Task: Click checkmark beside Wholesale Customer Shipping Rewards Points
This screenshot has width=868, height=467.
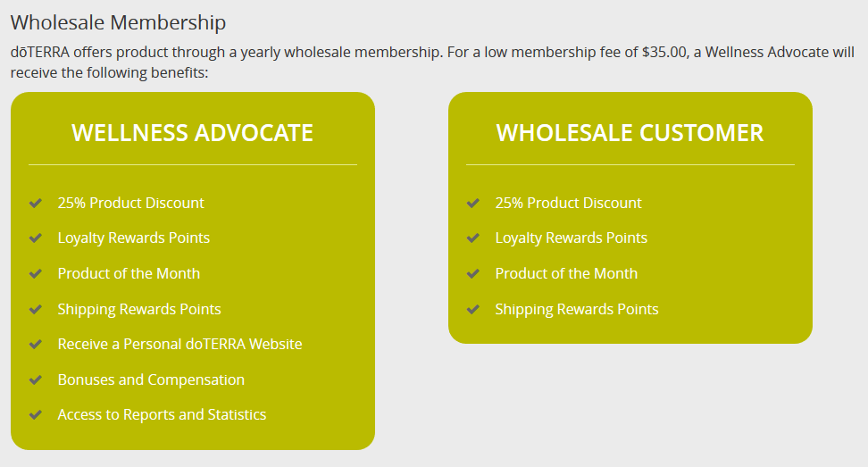Action: (x=473, y=309)
